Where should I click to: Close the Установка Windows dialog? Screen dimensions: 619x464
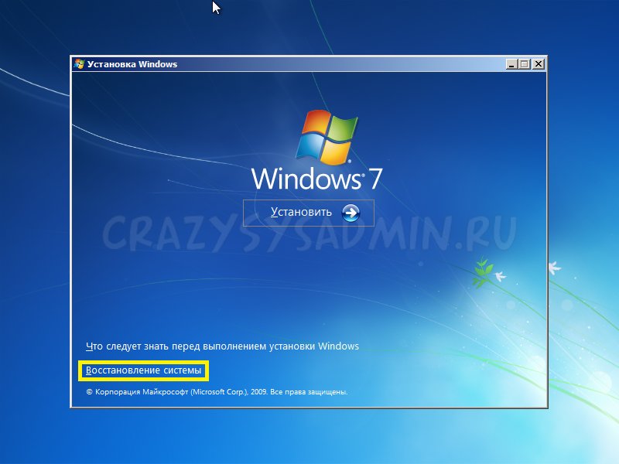coord(539,64)
